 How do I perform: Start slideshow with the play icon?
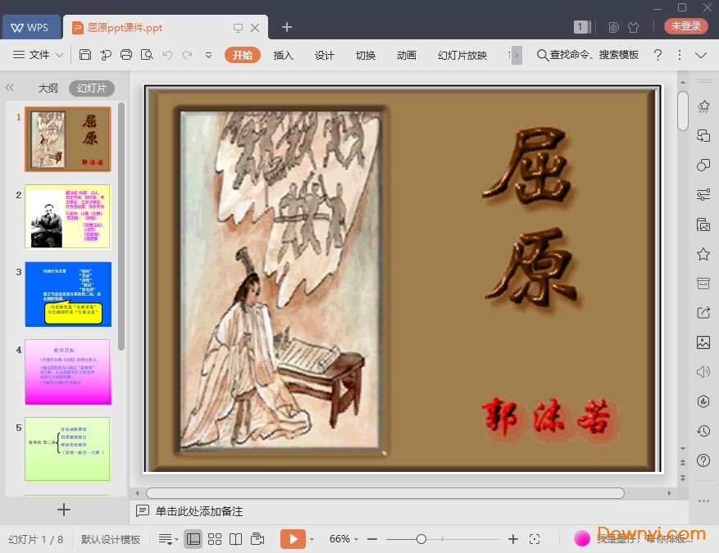click(x=291, y=539)
